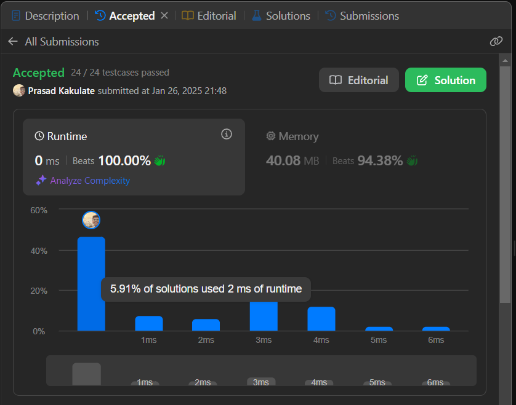Screen dimensions: 516x405
Task: Click user avatar beside Prasad Kakulate
Action: pos(18,90)
